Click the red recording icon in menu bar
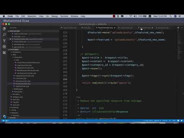The image size is (184, 138). pos(114,16)
